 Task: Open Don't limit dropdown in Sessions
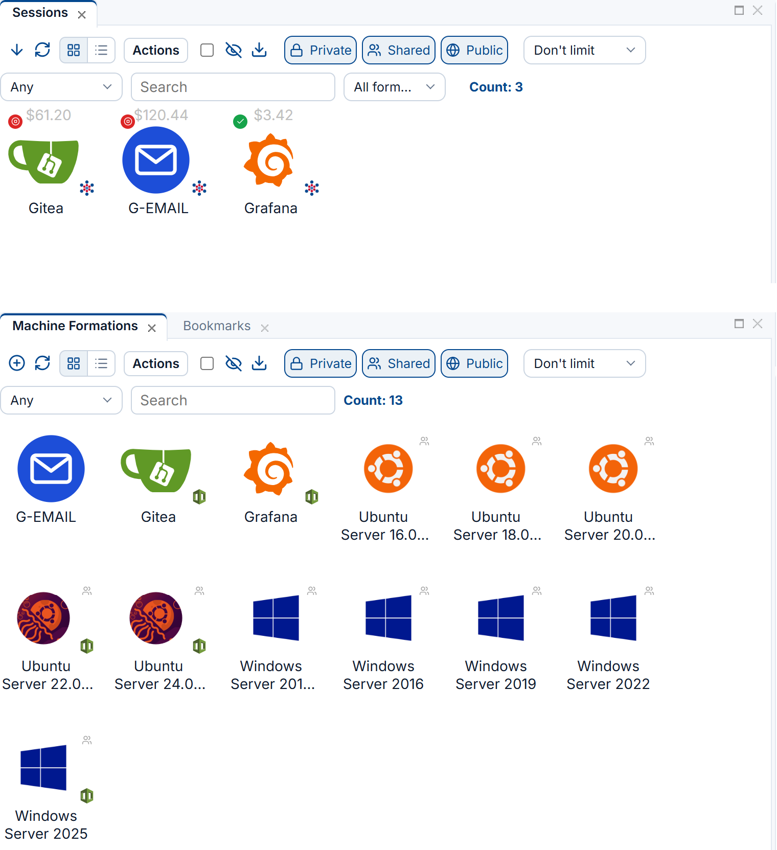pyautogui.click(x=584, y=50)
